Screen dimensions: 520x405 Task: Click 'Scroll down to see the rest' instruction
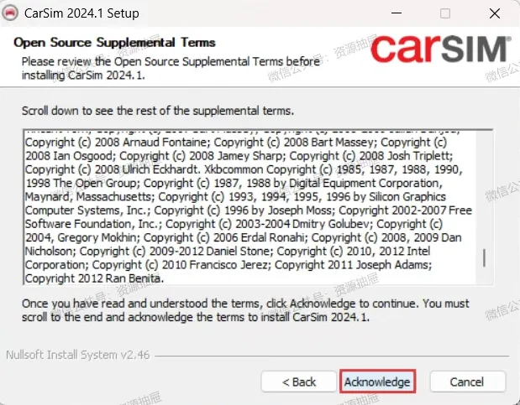point(158,111)
